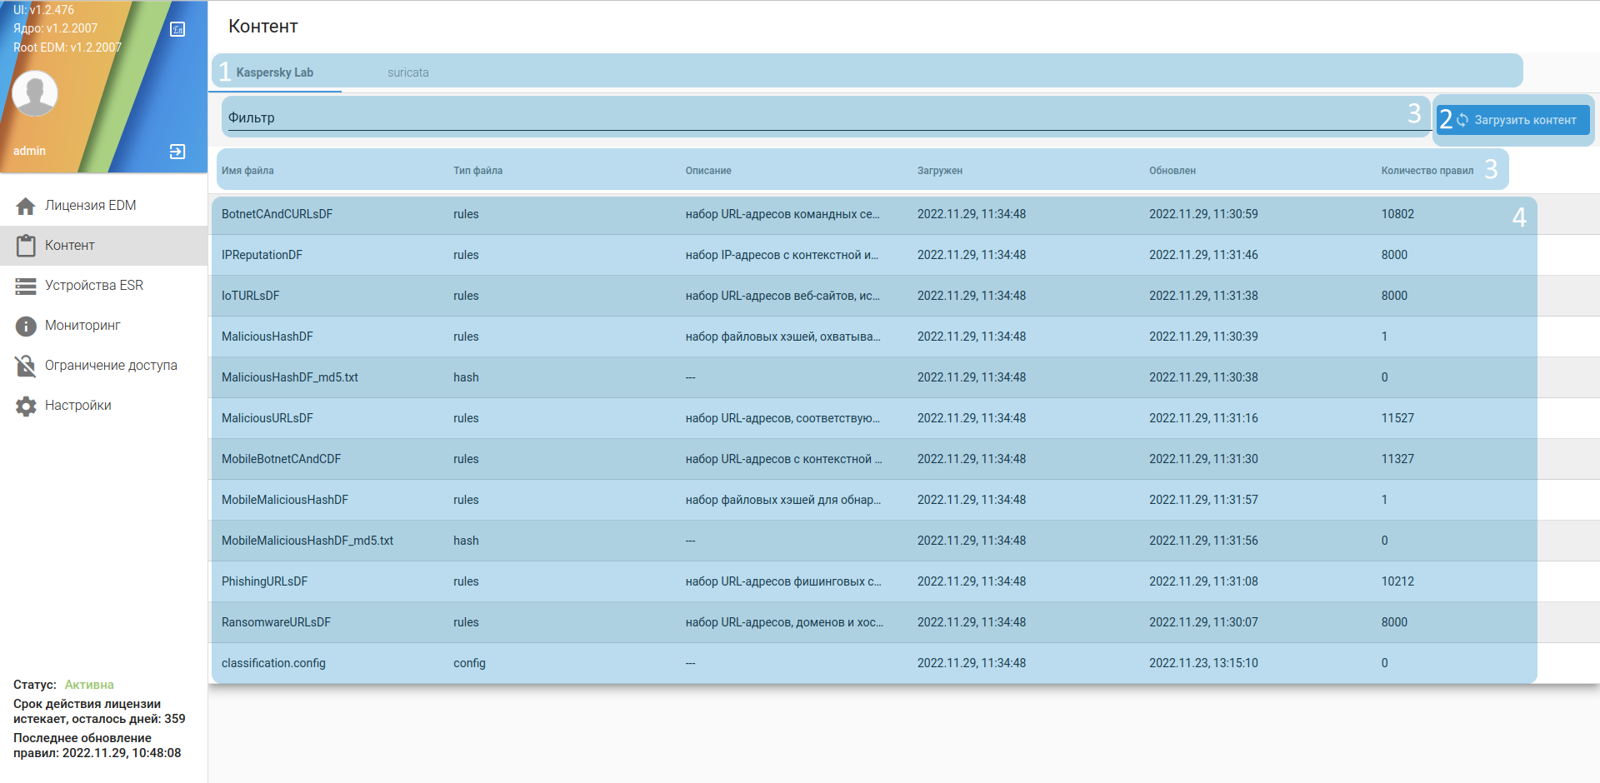Screen dimensions: 1600x783
Task: Open Ограничение доступа section
Action: [104, 366]
